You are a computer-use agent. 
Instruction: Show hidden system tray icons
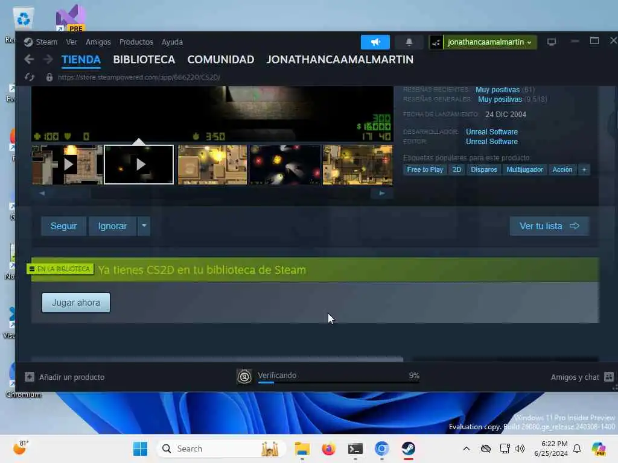click(x=467, y=449)
